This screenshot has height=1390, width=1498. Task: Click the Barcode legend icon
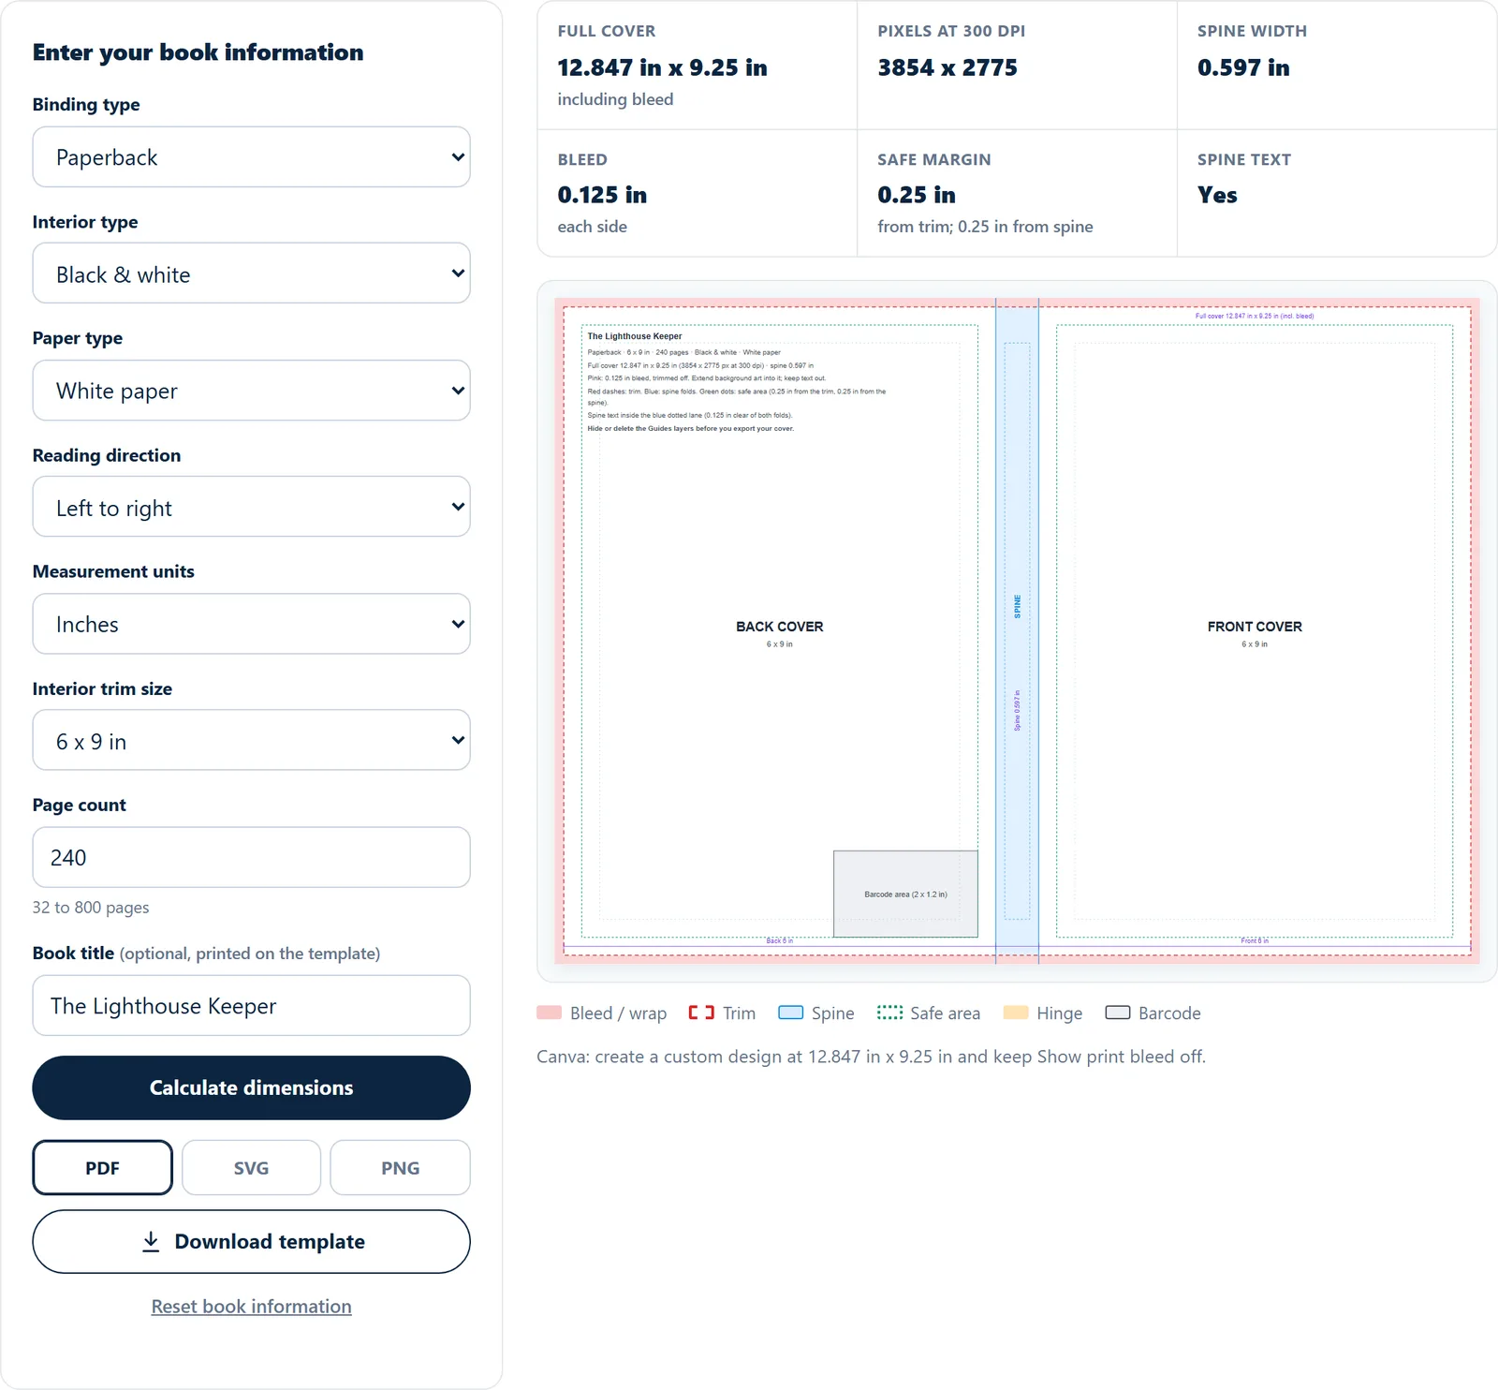pyautogui.click(x=1118, y=1013)
